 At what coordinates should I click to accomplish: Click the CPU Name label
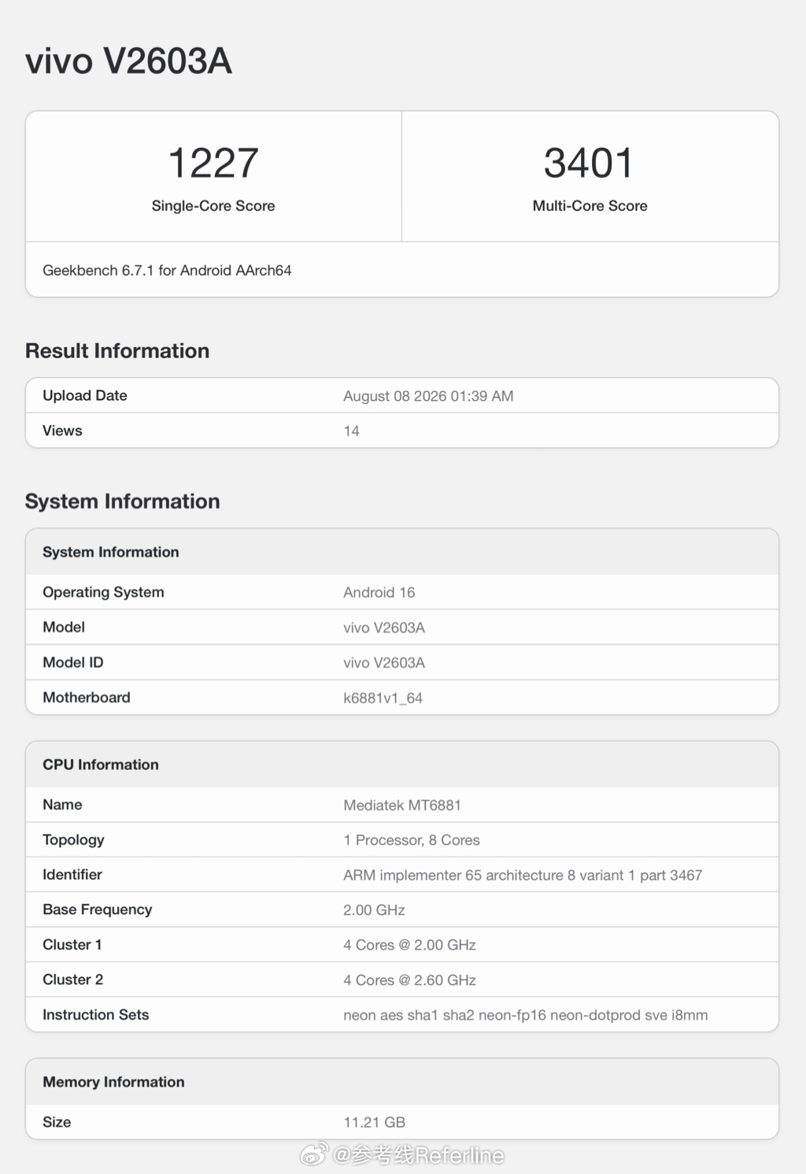point(62,805)
